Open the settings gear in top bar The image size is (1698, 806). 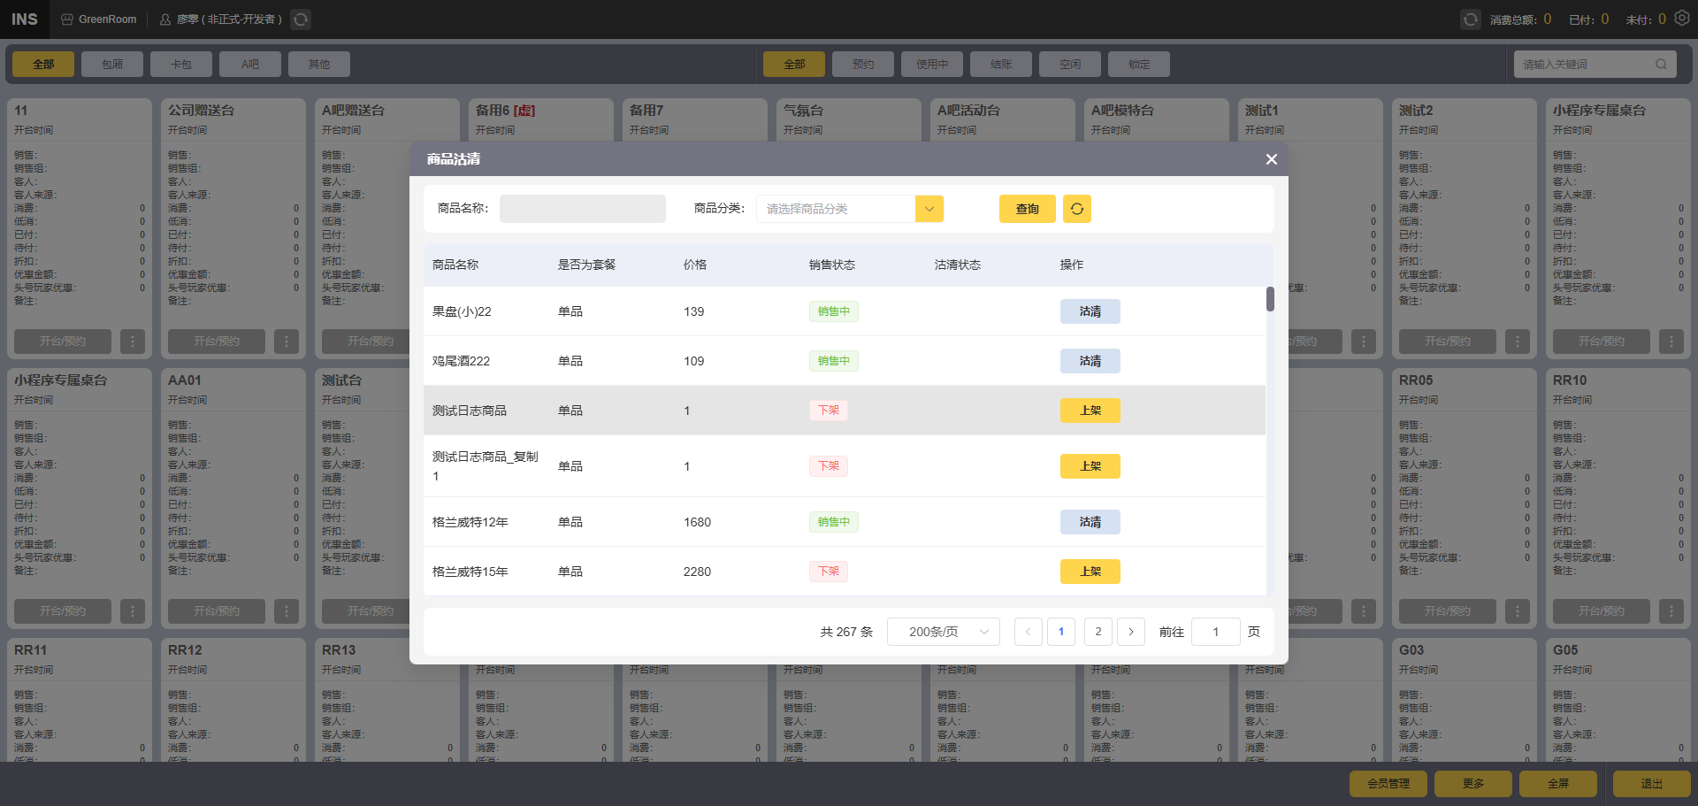pos(1682,19)
